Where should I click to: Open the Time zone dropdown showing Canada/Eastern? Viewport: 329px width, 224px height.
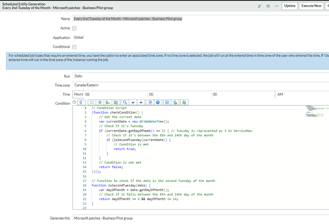tap(201, 85)
